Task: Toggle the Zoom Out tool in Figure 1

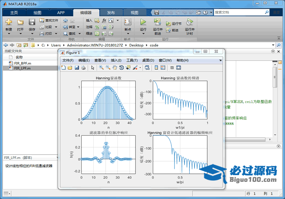Action: [x=108, y=68]
